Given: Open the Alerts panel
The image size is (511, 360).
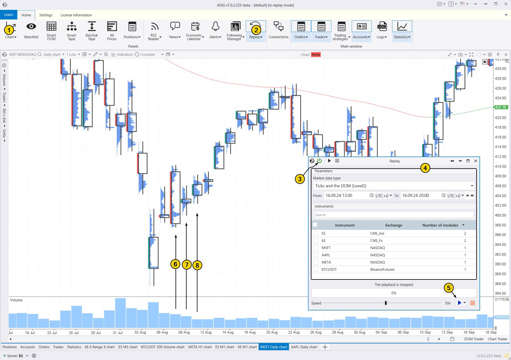Looking at the screenshot, I should pos(215,30).
